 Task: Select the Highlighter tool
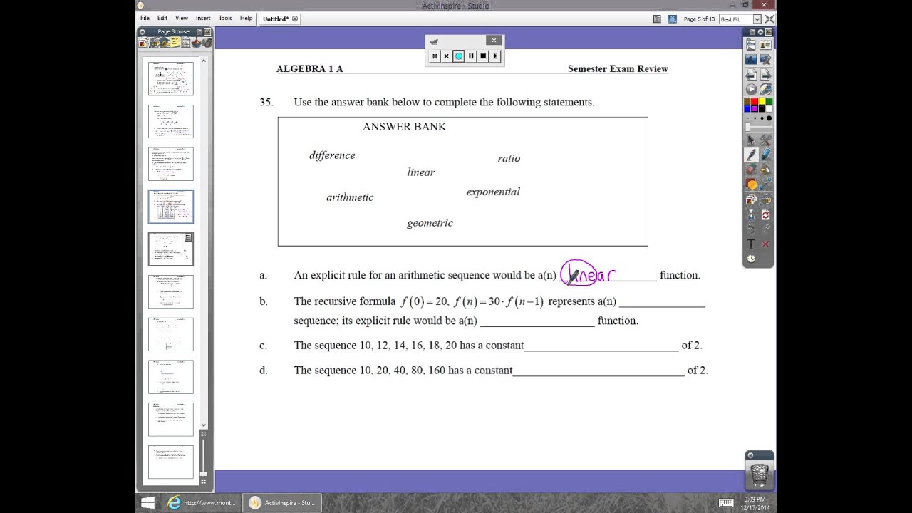766,155
